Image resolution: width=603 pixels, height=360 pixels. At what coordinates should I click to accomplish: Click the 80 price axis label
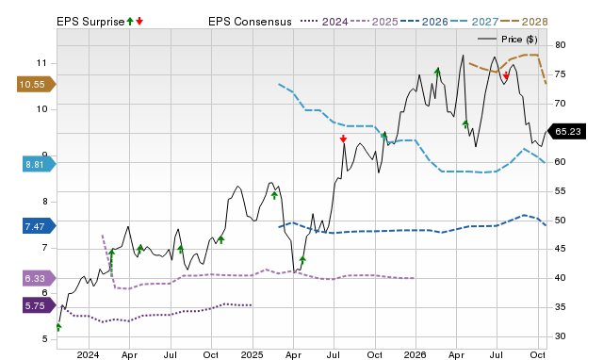(561, 45)
